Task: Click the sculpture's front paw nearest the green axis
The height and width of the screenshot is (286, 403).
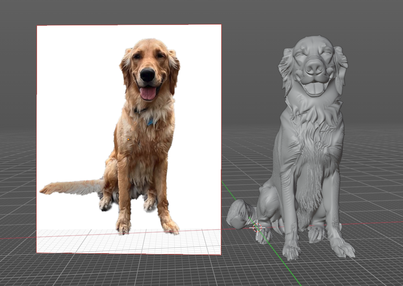Action: point(292,251)
